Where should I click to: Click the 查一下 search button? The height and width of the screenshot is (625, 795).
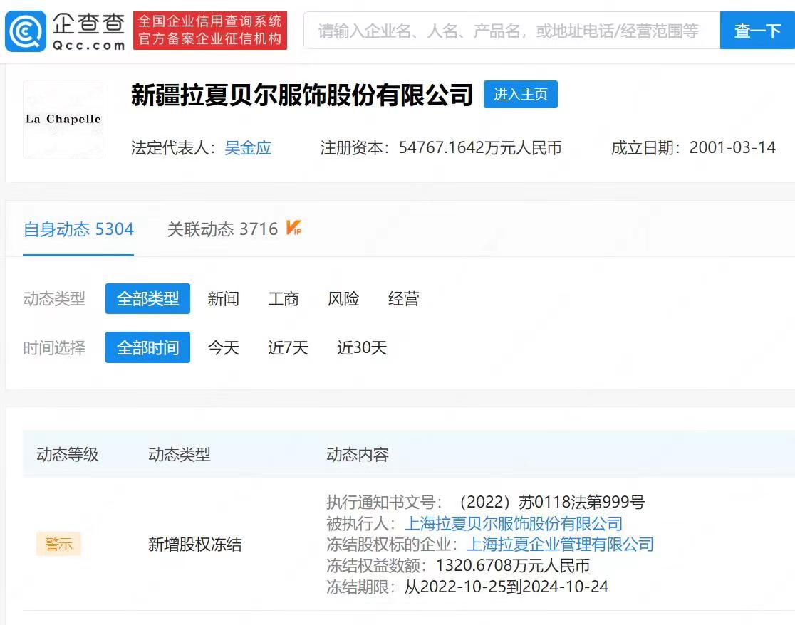(757, 31)
